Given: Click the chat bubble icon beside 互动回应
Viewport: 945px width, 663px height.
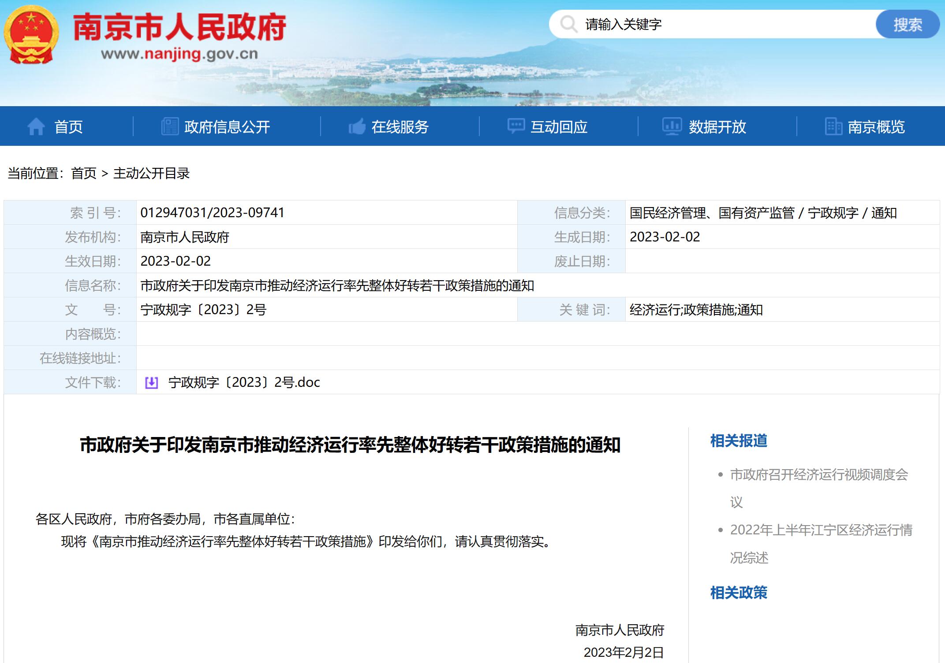Looking at the screenshot, I should [x=516, y=126].
